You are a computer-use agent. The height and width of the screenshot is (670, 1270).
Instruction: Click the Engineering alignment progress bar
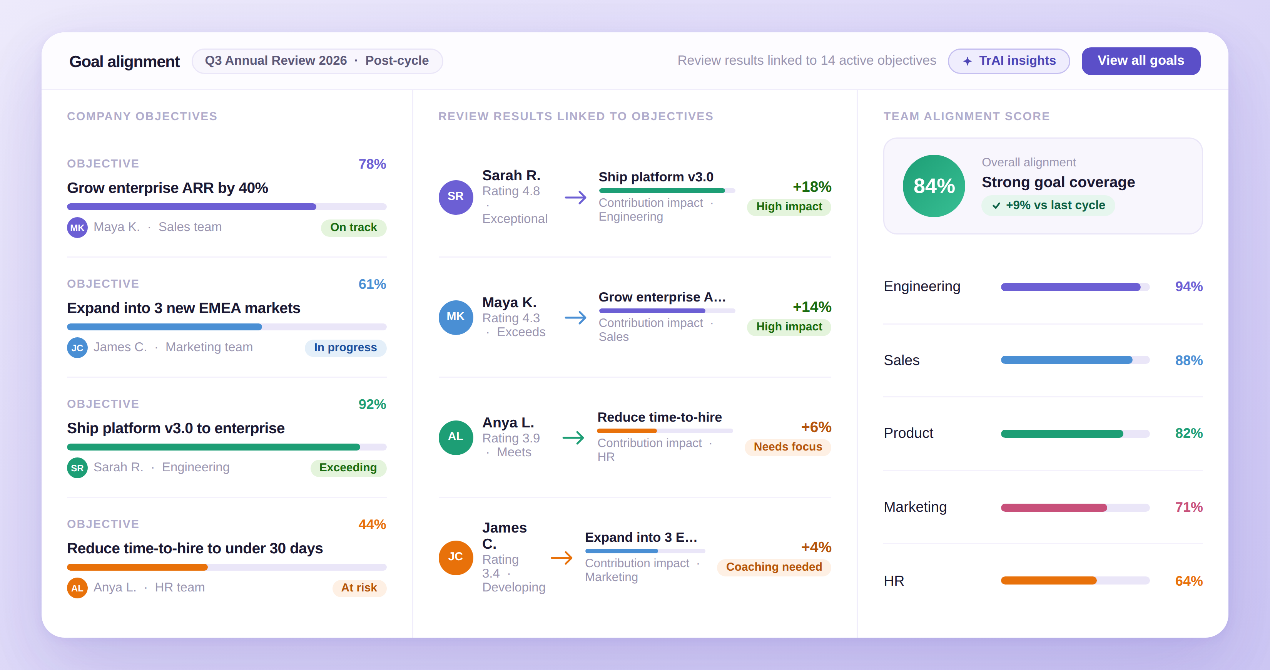[x=1074, y=286]
